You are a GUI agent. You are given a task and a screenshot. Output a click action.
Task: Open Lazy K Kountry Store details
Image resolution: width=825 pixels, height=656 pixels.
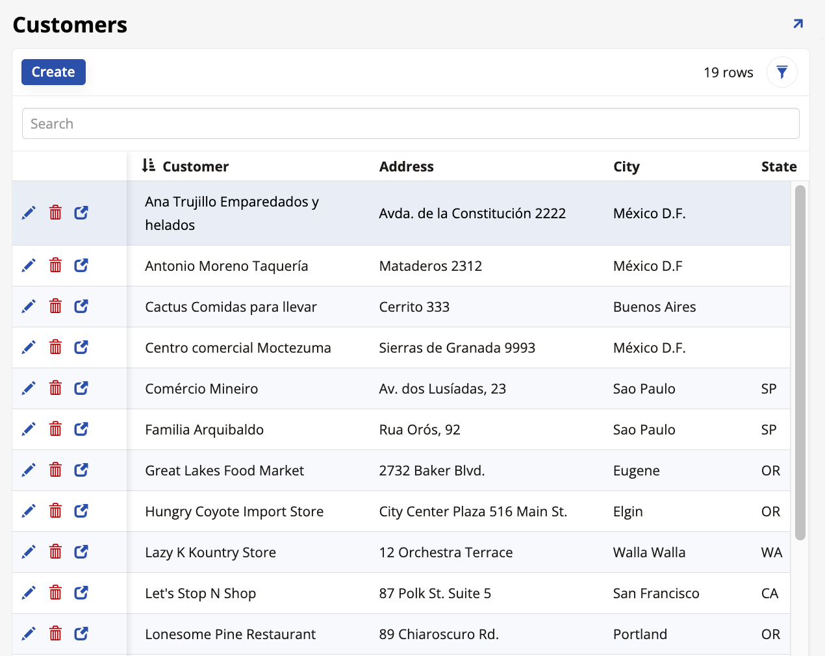point(81,551)
